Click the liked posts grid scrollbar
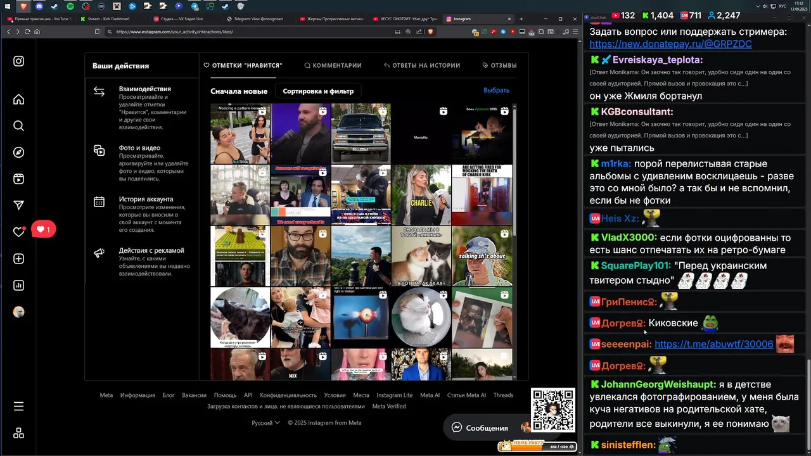The image size is (811, 456). (x=515, y=171)
